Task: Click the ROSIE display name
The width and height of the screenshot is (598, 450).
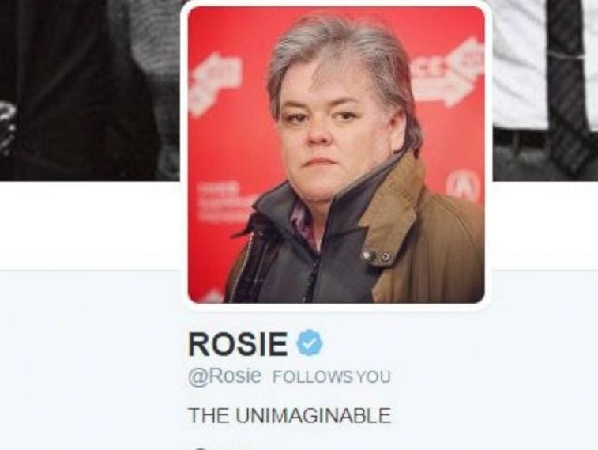Action: click(x=238, y=344)
